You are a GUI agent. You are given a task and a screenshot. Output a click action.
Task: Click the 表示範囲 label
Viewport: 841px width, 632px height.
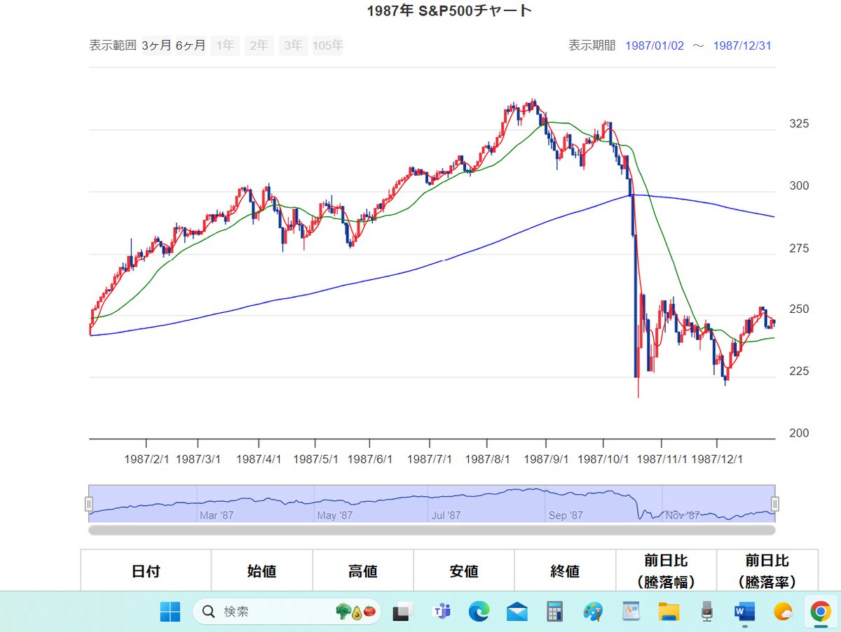pos(113,45)
